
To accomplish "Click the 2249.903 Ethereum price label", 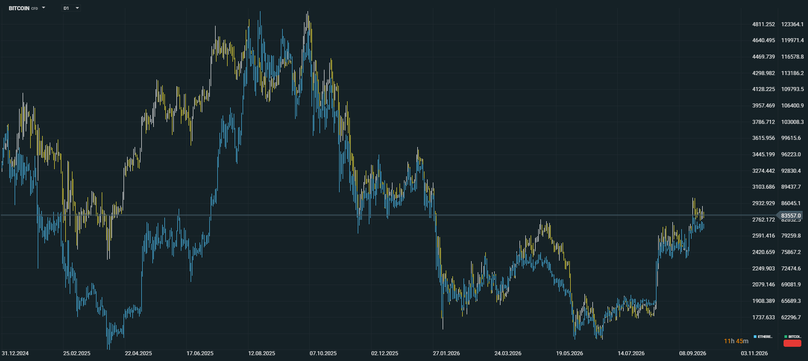I will point(764,269).
